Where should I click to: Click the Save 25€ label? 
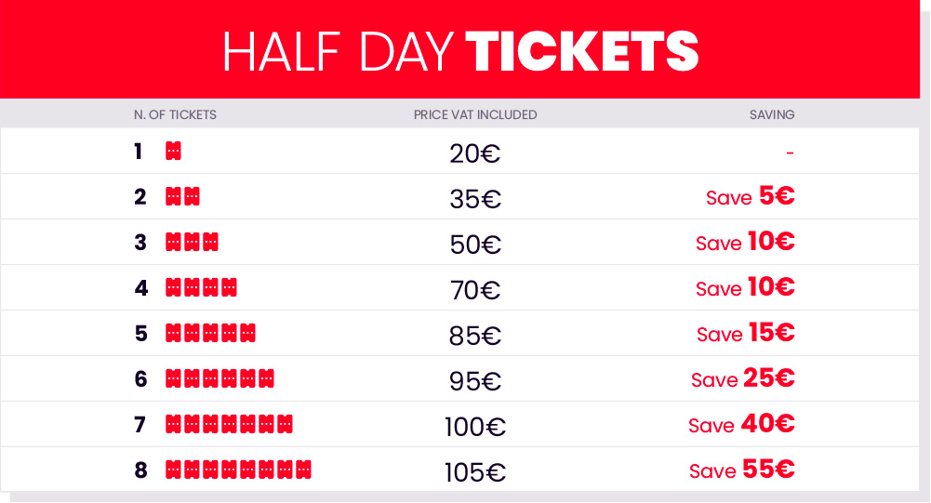[x=743, y=378]
